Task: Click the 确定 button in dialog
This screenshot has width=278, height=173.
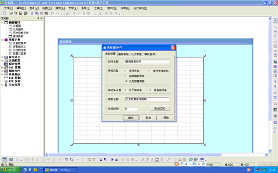Action: (x=131, y=118)
